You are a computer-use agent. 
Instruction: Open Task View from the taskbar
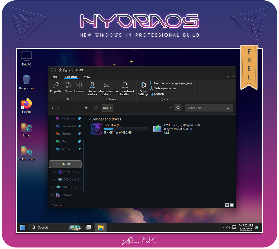click(x=88, y=227)
